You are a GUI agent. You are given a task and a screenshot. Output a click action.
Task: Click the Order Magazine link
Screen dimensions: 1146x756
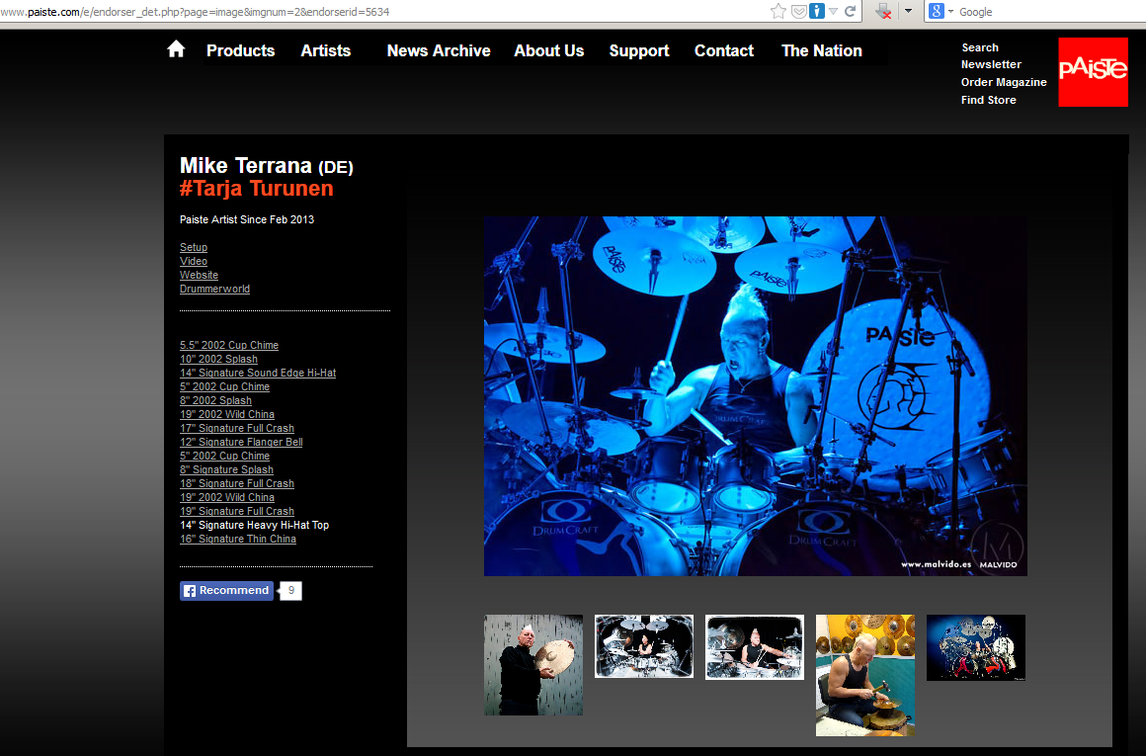click(x=1004, y=82)
